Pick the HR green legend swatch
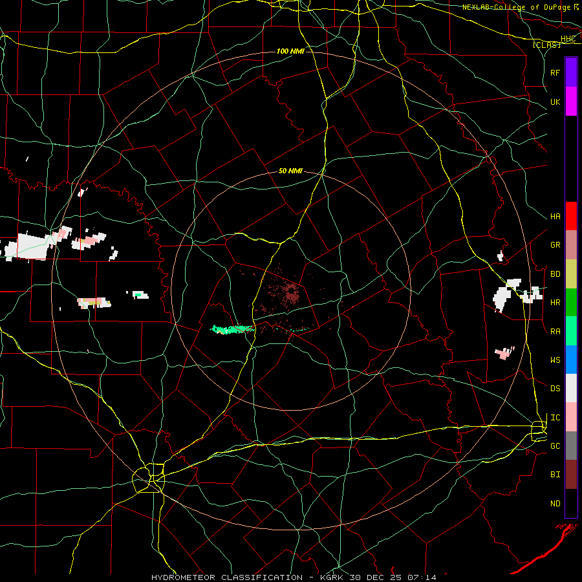This screenshot has width=582, height=582. [571, 303]
